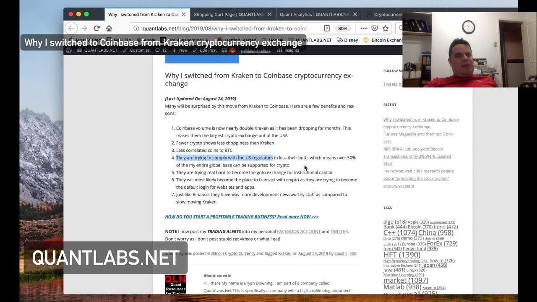Click the Pocket save icon
This screenshot has width=537, height=302.
(x=375, y=29)
